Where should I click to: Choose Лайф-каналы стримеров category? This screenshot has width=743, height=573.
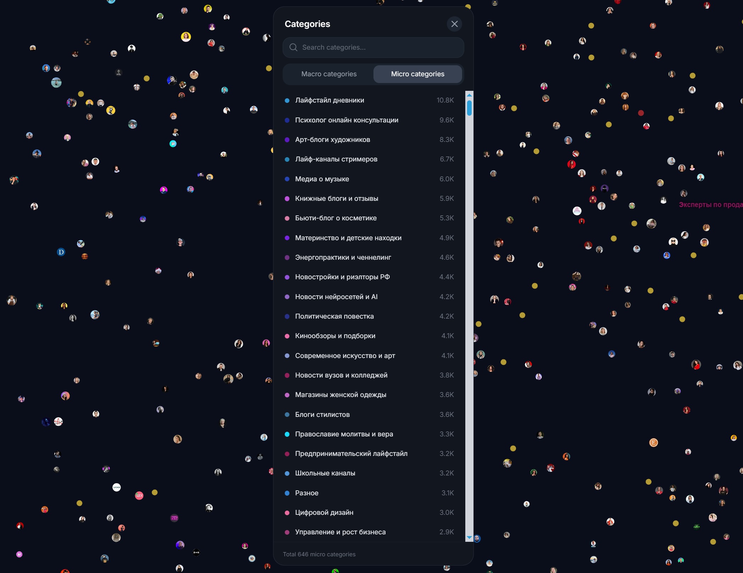369,159
